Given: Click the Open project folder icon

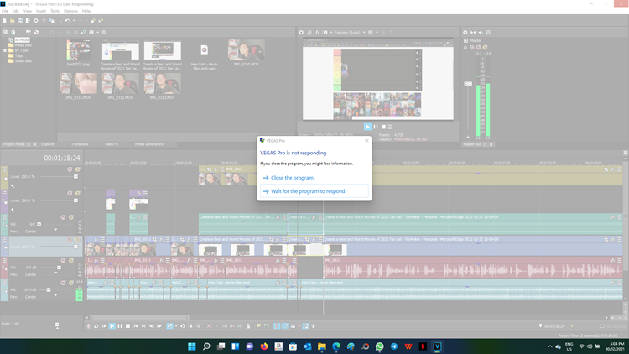Looking at the screenshot, I should point(13,20).
